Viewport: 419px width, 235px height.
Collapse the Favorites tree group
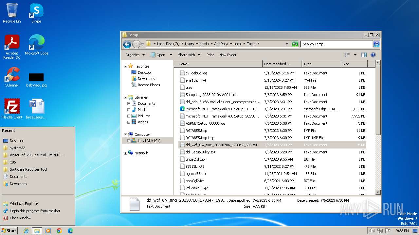click(x=125, y=66)
